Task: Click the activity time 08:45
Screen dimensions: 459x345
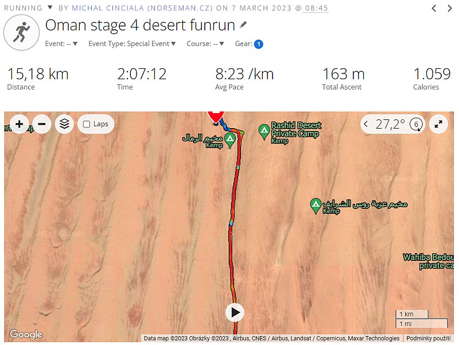Action: coord(317,8)
